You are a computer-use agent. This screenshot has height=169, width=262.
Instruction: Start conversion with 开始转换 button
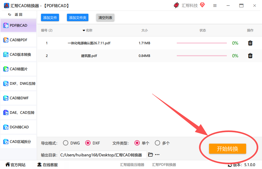pos(228,148)
